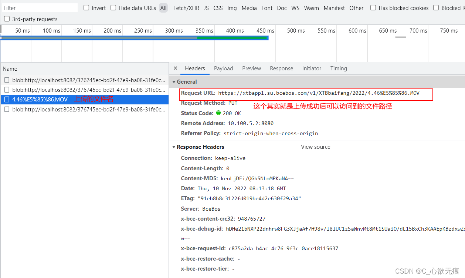Open the Payload tab

tap(223, 68)
